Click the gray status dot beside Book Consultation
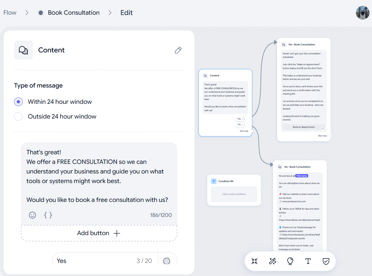 point(41,12)
